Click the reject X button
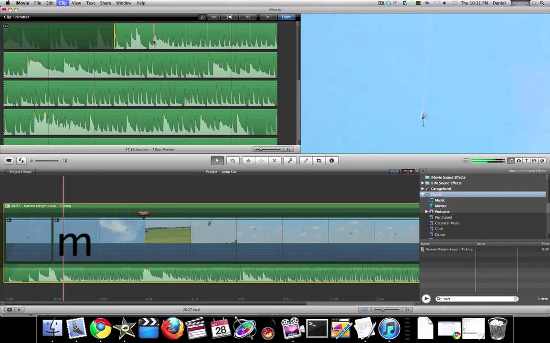 (x=275, y=161)
